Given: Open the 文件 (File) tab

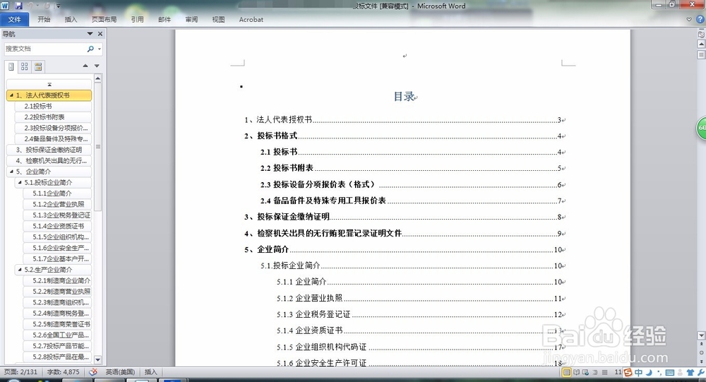Looking at the screenshot, I should pyautogui.click(x=14, y=19).
